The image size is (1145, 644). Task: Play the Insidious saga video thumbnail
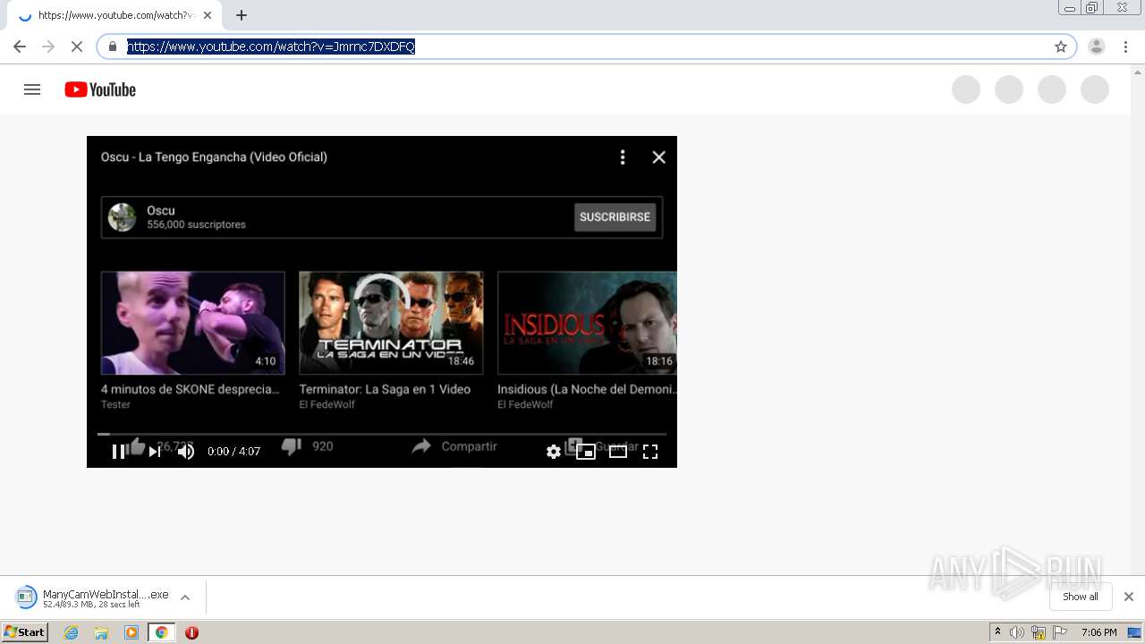point(587,323)
